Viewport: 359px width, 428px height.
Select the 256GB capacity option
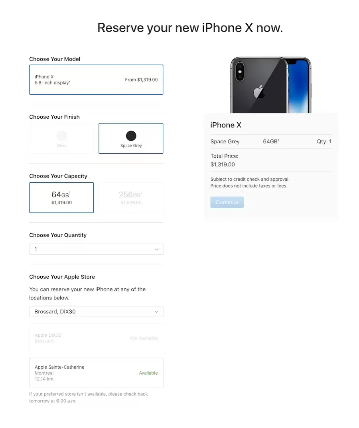click(x=131, y=197)
